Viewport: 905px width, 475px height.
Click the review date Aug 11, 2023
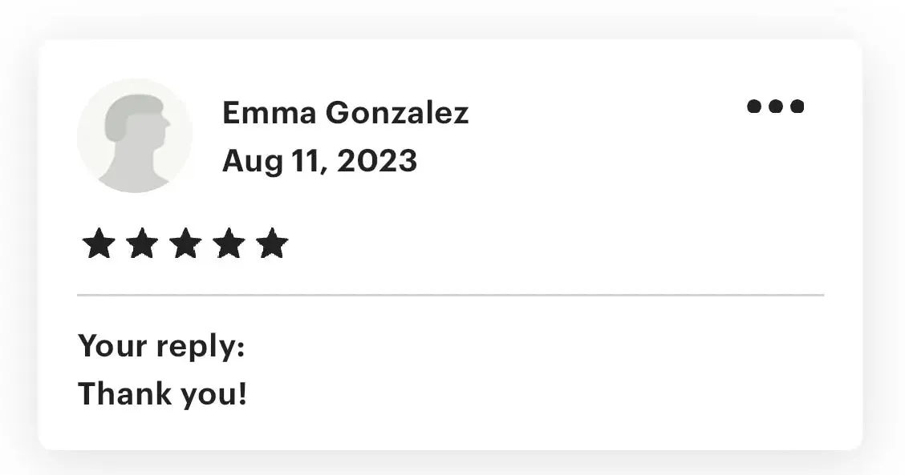[x=319, y=161]
